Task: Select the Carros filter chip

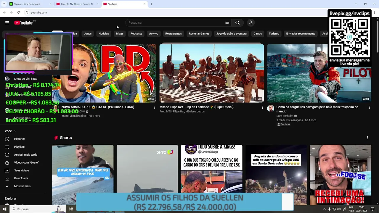Action: [x=258, y=34]
